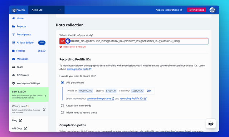Screen dimensions: 229x137
Task: Click the £82.50 finance balance
Action: [42, 51]
